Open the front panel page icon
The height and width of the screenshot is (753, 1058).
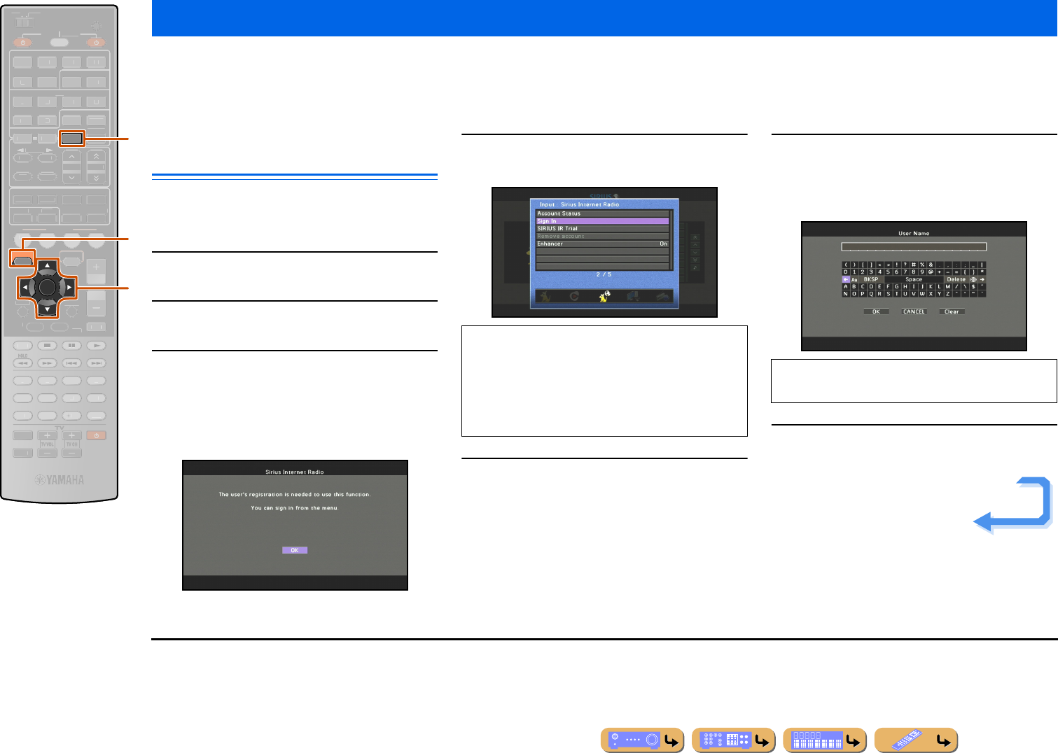[643, 740]
